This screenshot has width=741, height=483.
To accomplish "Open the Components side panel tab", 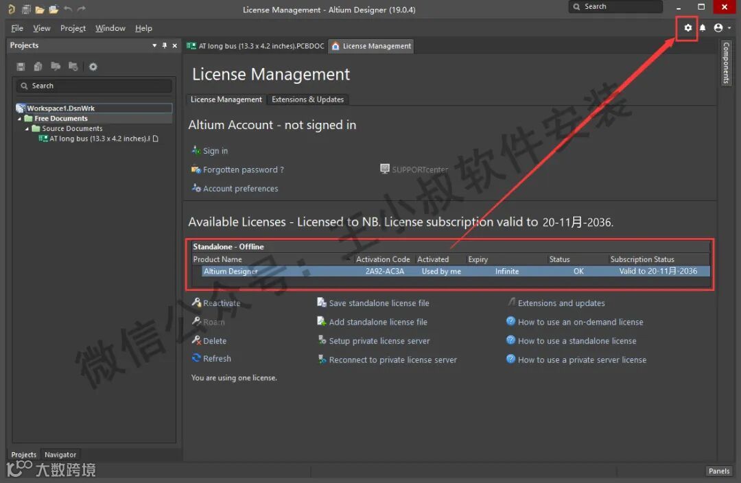I will (x=727, y=62).
